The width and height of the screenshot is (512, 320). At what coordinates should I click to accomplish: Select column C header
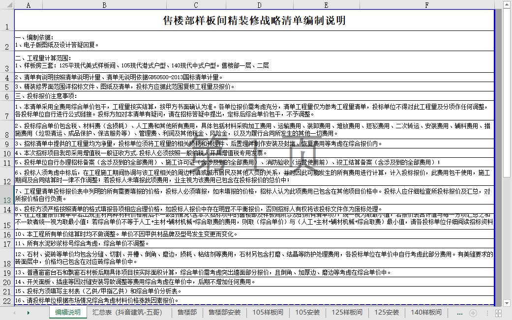196,5
